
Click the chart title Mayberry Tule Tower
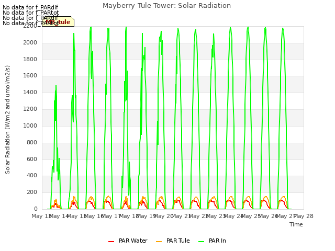pos(166,6)
